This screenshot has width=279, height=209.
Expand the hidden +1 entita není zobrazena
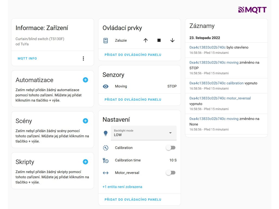[122, 187]
